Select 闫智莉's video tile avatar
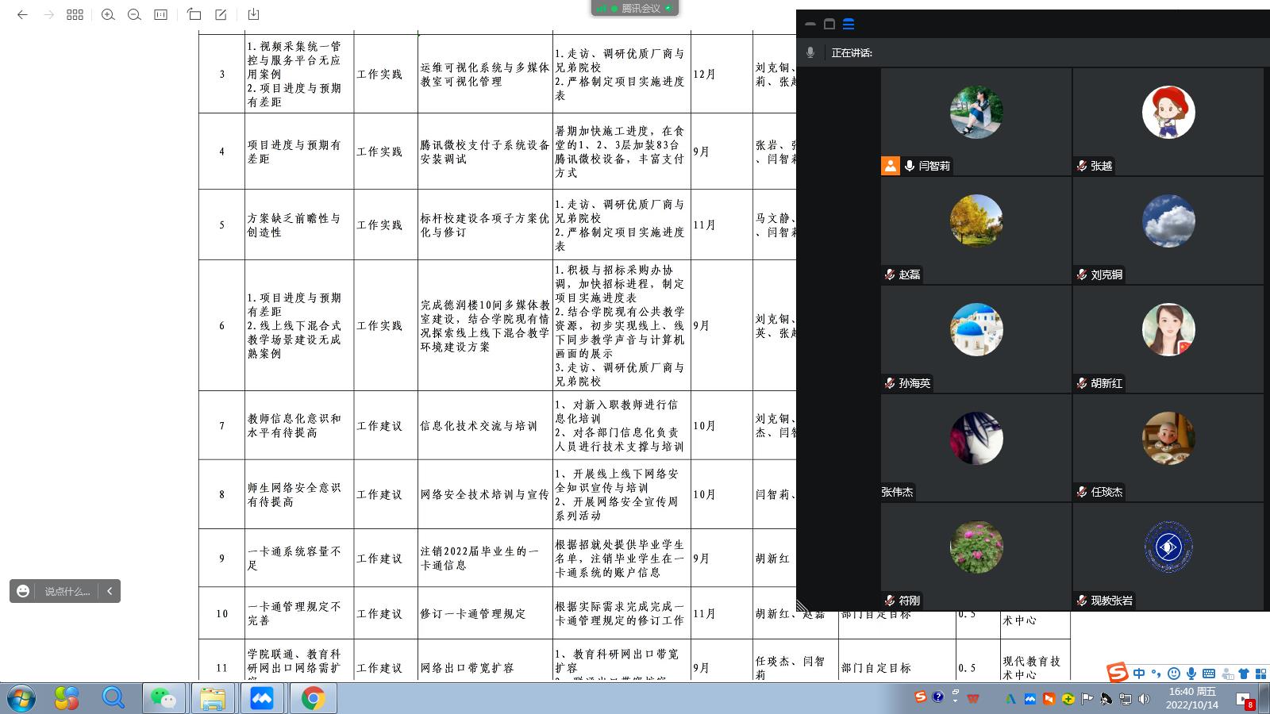 point(976,112)
